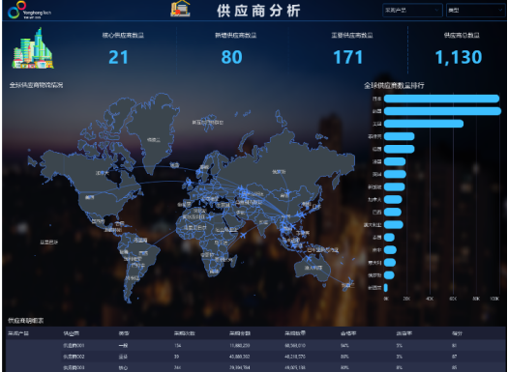The height and width of the screenshot is (372, 508).
Task: Click the airplane icon near Japan
Action: [x=302, y=215]
